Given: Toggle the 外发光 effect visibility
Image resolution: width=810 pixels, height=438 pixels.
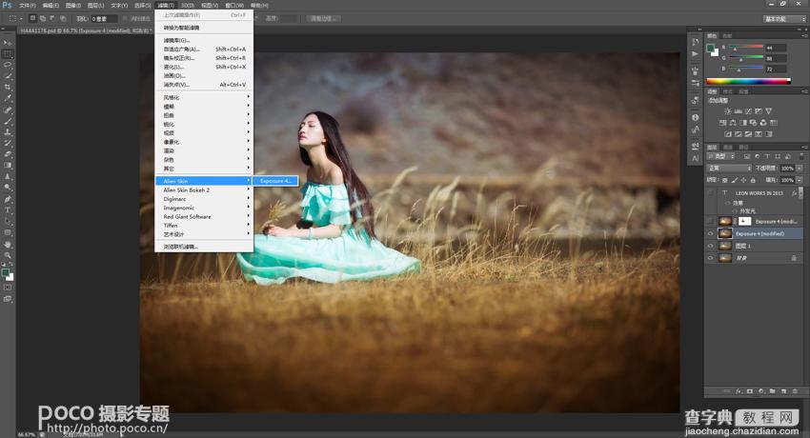Looking at the screenshot, I should click(736, 211).
